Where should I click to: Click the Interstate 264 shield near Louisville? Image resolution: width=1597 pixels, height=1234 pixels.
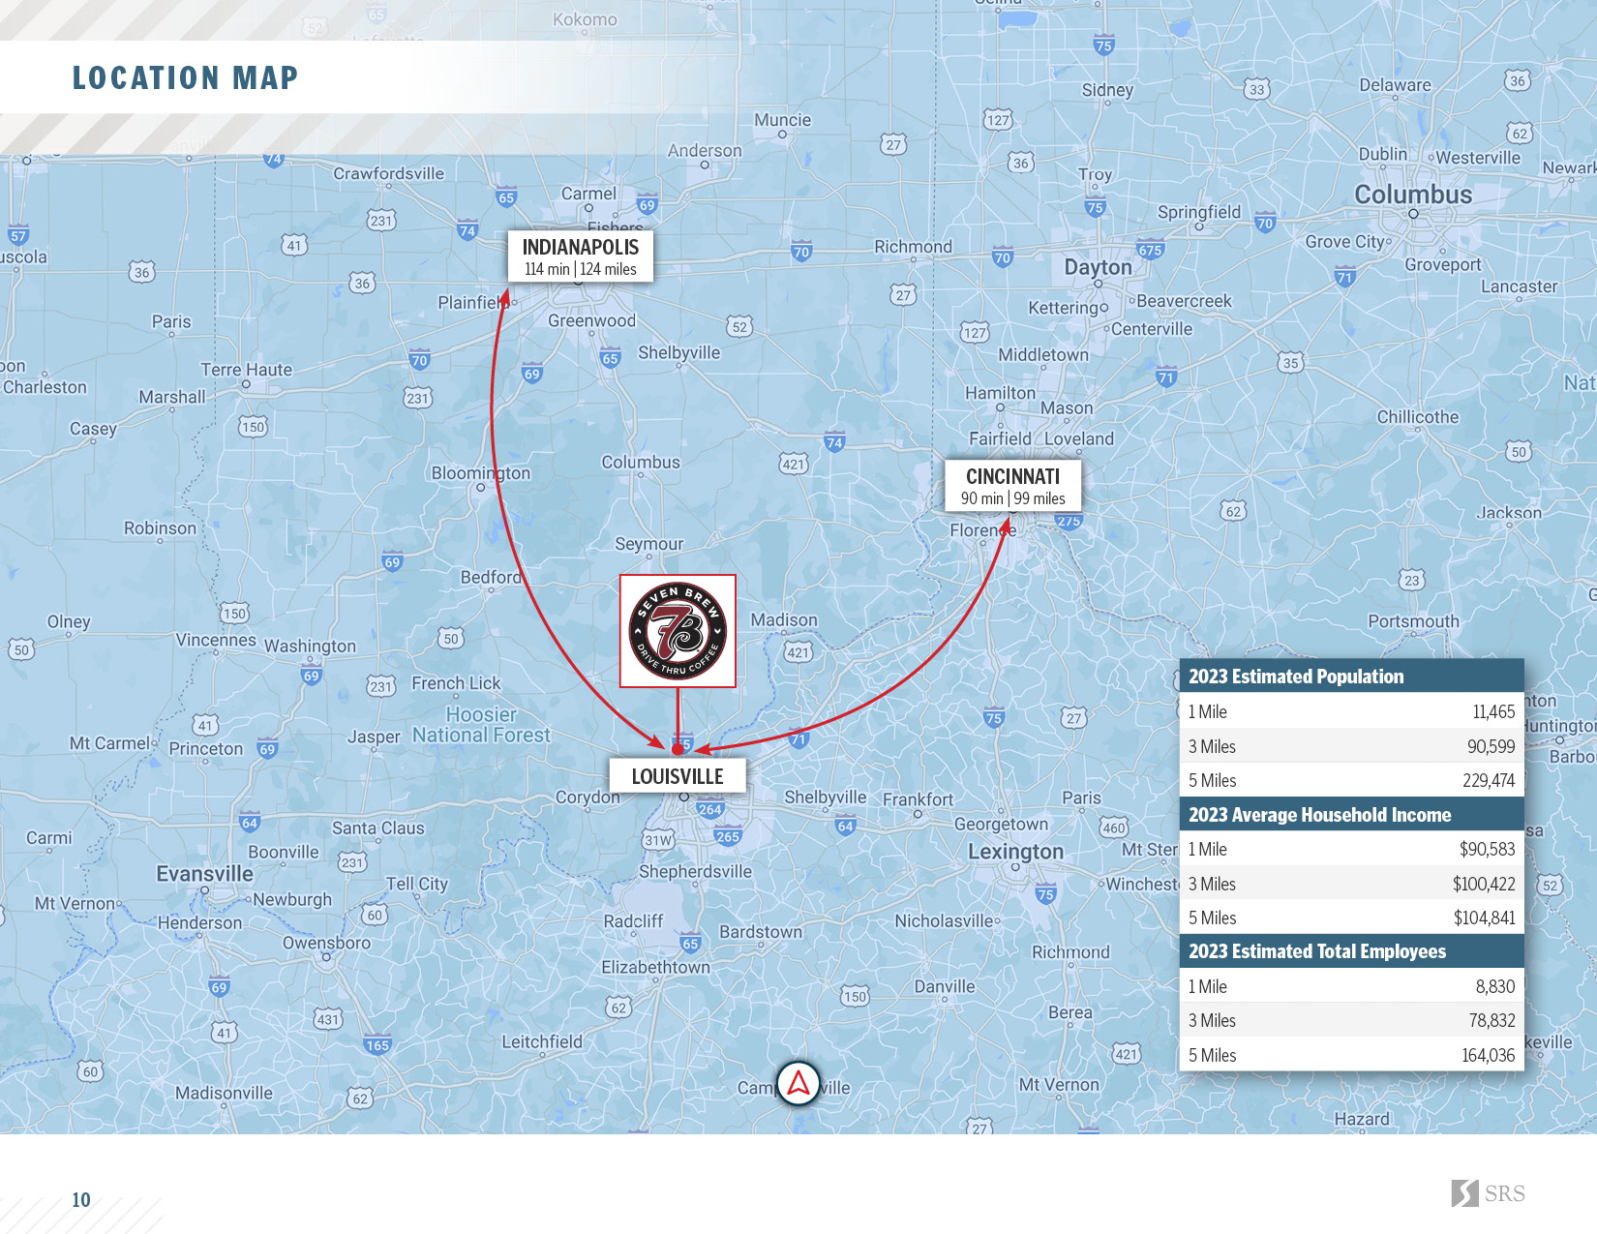coord(709,809)
